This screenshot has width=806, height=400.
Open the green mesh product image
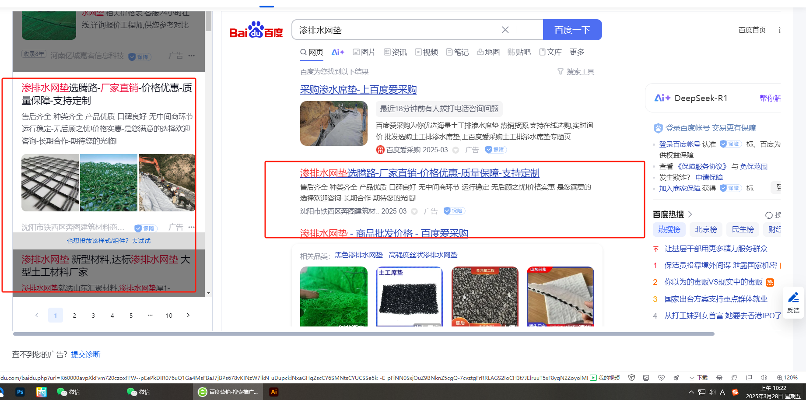pos(334,296)
